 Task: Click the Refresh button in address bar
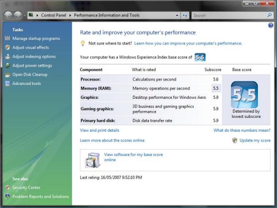click(185, 16)
